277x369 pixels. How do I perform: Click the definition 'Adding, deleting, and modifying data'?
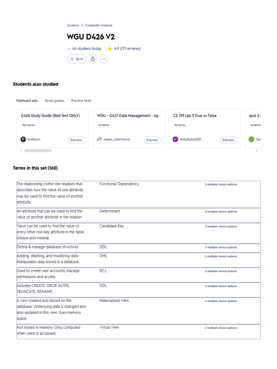[49, 259]
